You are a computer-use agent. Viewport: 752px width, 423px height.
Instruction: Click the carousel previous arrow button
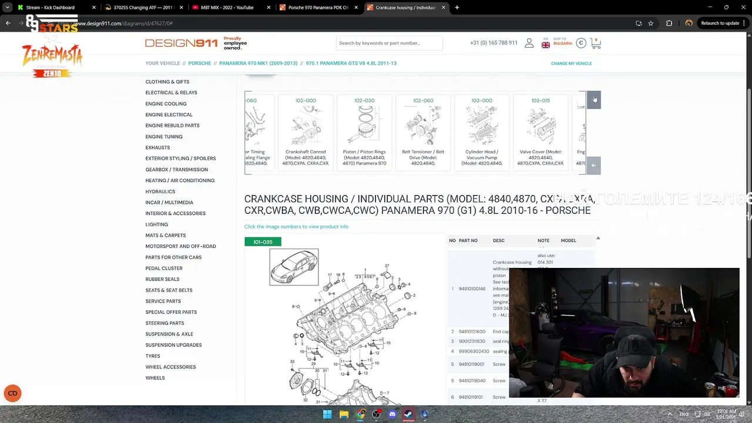[593, 165]
